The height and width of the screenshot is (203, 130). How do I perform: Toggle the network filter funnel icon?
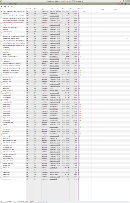click(x=8, y=6)
